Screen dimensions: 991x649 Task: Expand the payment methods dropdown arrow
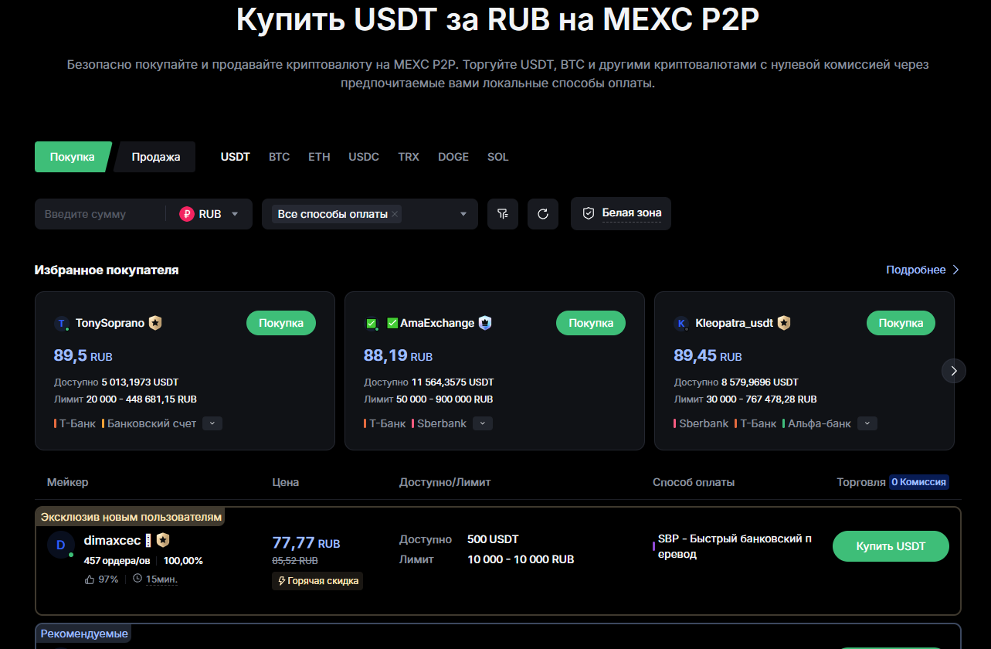(x=463, y=214)
